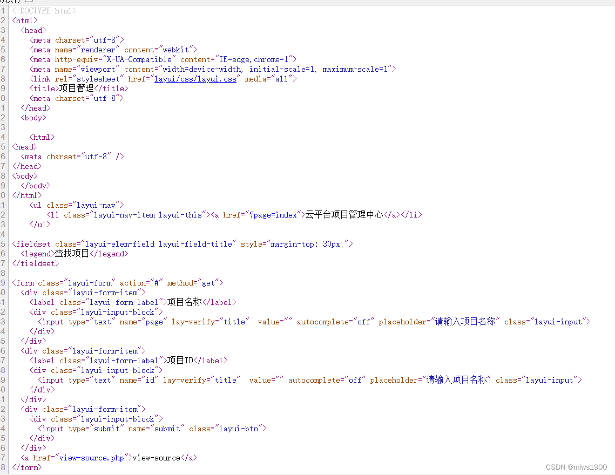Click the self-closing <meta charset="utf-8" /> line
This screenshot has width=615, height=475.
(72, 157)
